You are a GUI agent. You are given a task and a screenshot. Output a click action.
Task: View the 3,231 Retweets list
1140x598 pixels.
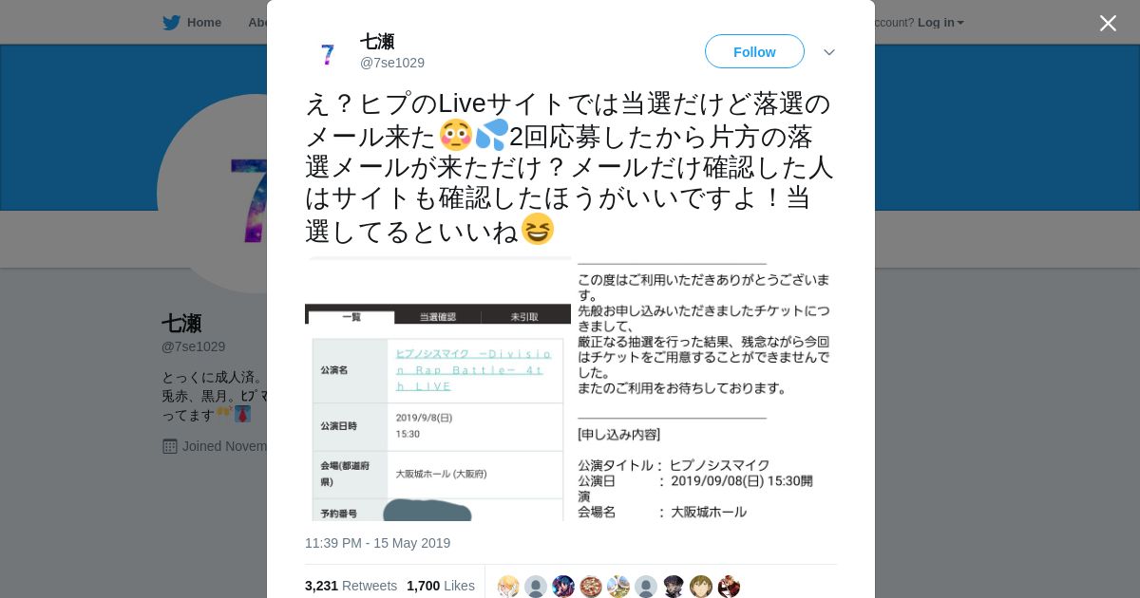(351, 586)
